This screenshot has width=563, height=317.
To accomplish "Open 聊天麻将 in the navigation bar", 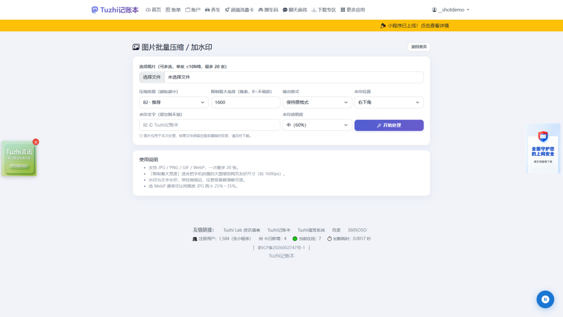I will point(295,10).
